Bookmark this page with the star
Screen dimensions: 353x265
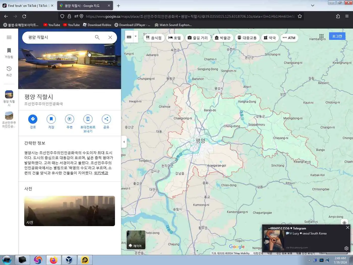click(x=300, y=16)
